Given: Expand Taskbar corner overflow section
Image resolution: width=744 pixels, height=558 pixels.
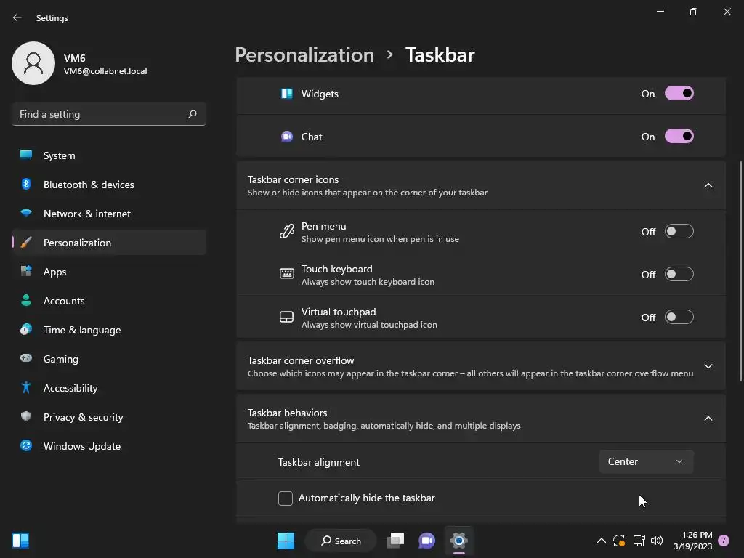Looking at the screenshot, I should coord(481,366).
